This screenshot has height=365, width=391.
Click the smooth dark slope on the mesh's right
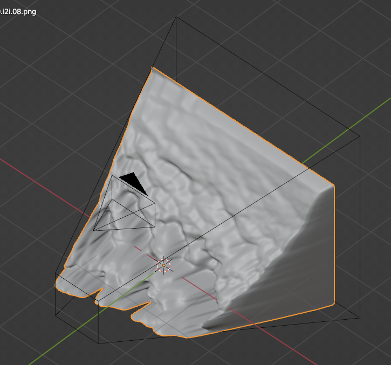pos(291,270)
